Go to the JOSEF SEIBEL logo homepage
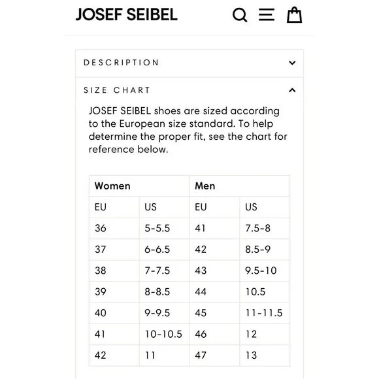379x379 pixels. tap(127, 14)
